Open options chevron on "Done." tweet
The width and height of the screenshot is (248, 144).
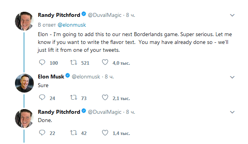pyautogui.click(x=232, y=112)
